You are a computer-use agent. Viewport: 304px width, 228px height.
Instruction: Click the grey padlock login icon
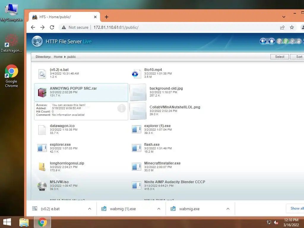(299, 41)
